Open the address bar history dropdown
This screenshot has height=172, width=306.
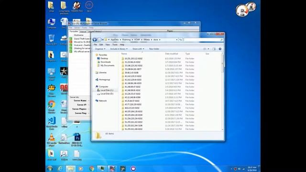(176, 40)
